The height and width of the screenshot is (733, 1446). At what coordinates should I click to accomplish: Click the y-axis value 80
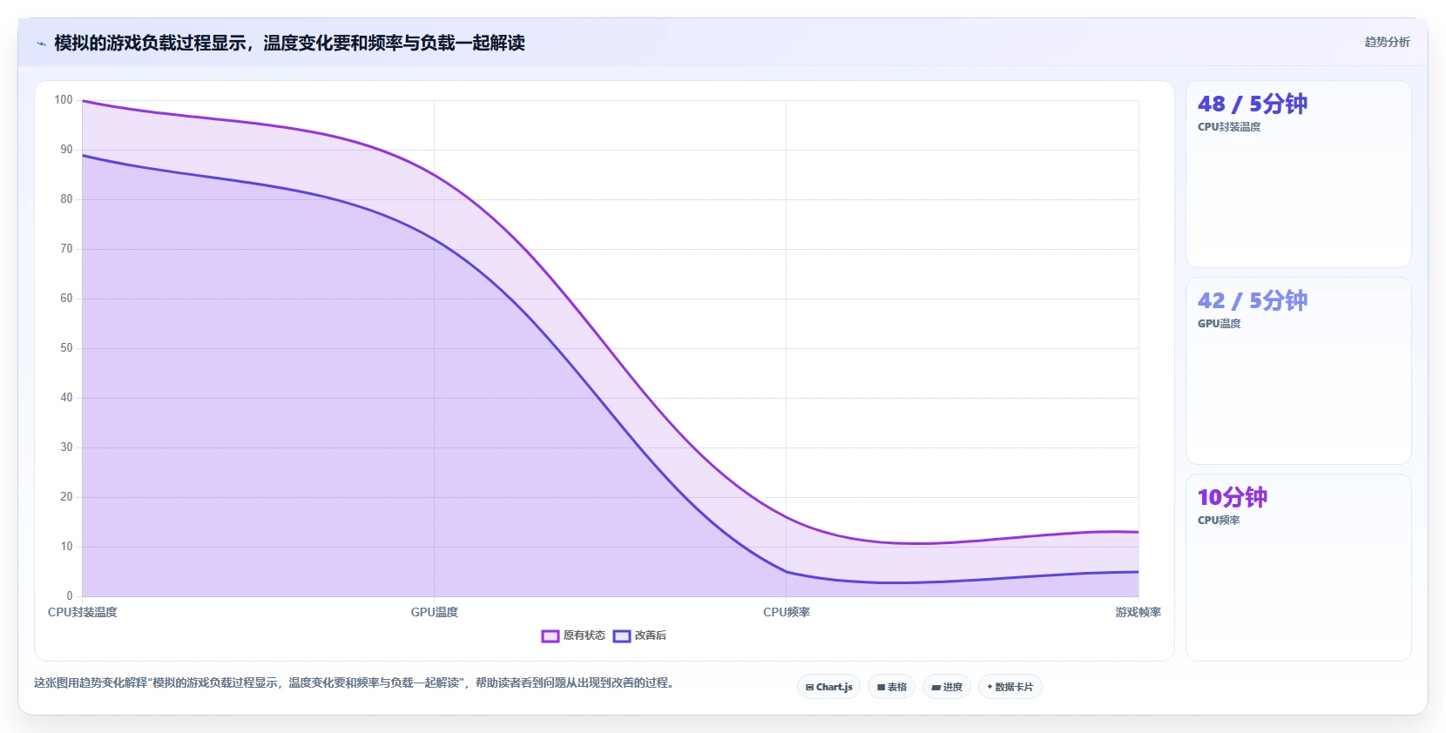(x=66, y=199)
